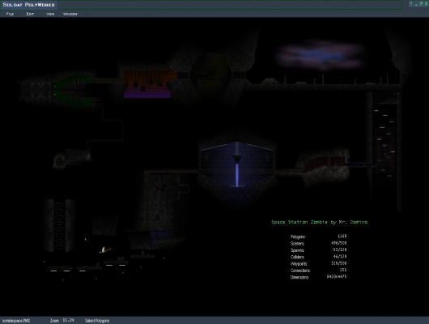Click the zombiespace.PMS filename in status bar
This screenshot has width=429, height=324.
pos(16,321)
